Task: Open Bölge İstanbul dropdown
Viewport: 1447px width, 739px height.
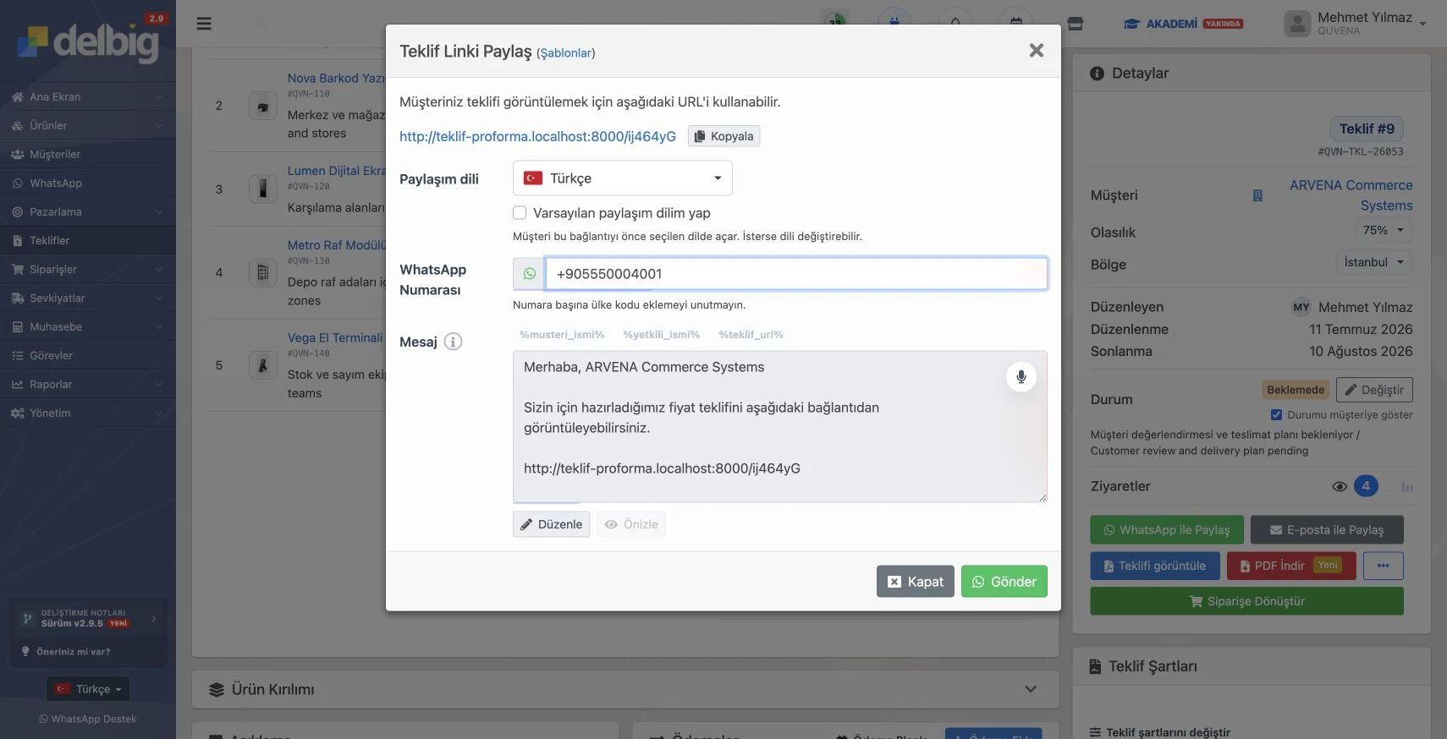Action: coord(1374,262)
